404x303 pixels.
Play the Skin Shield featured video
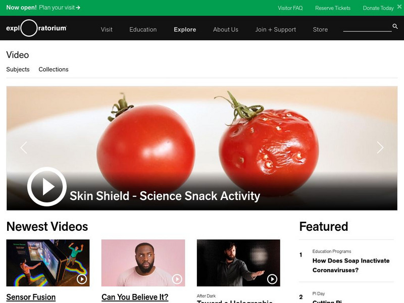pyautogui.click(x=47, y=186)
